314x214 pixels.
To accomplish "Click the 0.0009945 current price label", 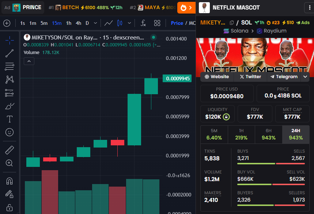I will click(x=177, y=79).
